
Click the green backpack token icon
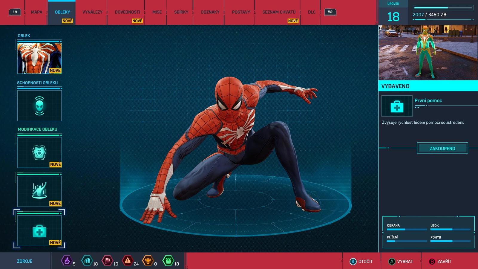[x=168, y=261]
